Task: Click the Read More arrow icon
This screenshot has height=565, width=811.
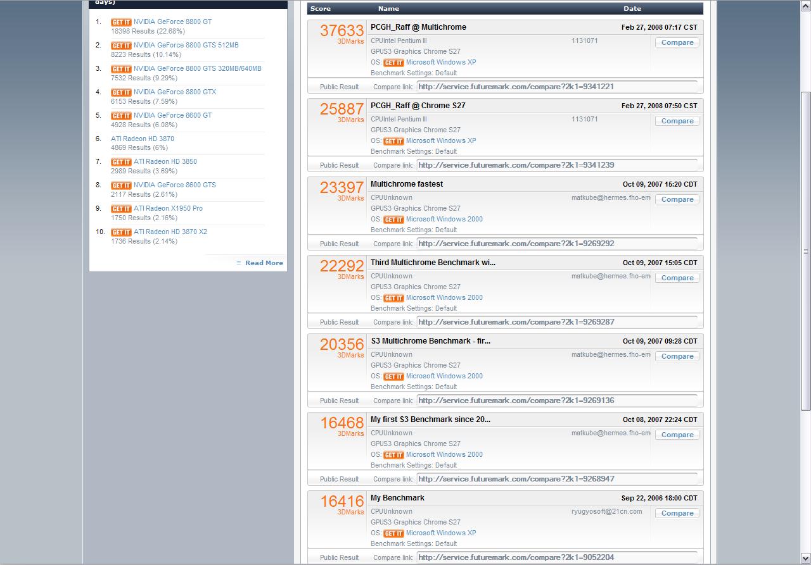Action: click(x=239, y=263)
